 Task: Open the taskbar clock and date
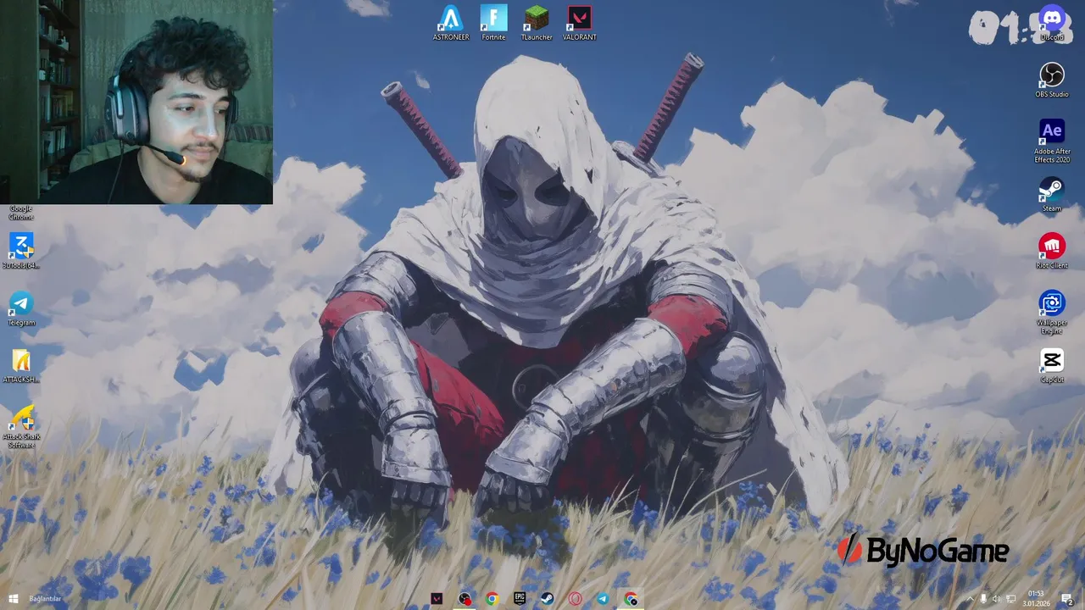pos(1036,599)
